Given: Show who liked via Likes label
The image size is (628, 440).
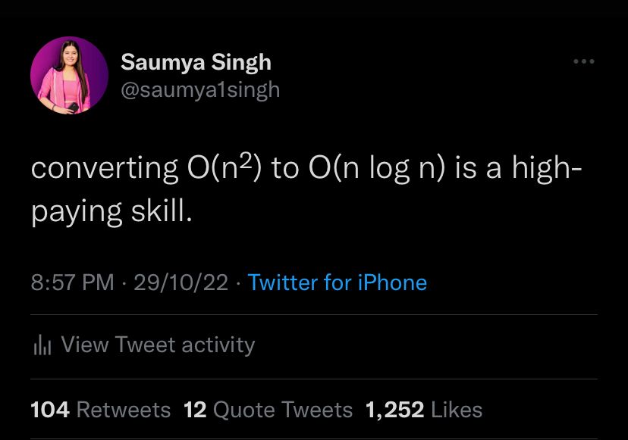Looking at the screenshot, I should coord(457,410).
